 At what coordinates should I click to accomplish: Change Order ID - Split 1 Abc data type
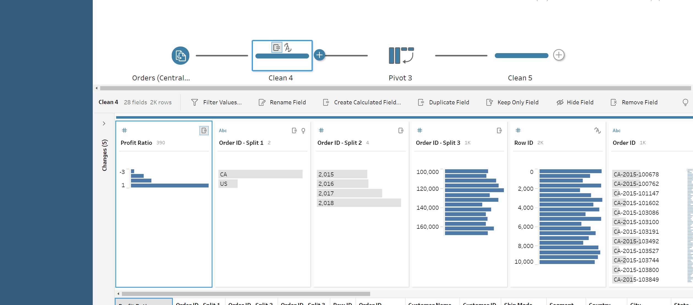(x=223, y=131)
